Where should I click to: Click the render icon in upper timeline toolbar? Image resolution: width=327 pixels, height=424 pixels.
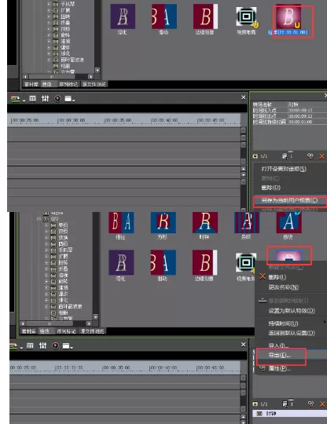click(x=16, y=99)
